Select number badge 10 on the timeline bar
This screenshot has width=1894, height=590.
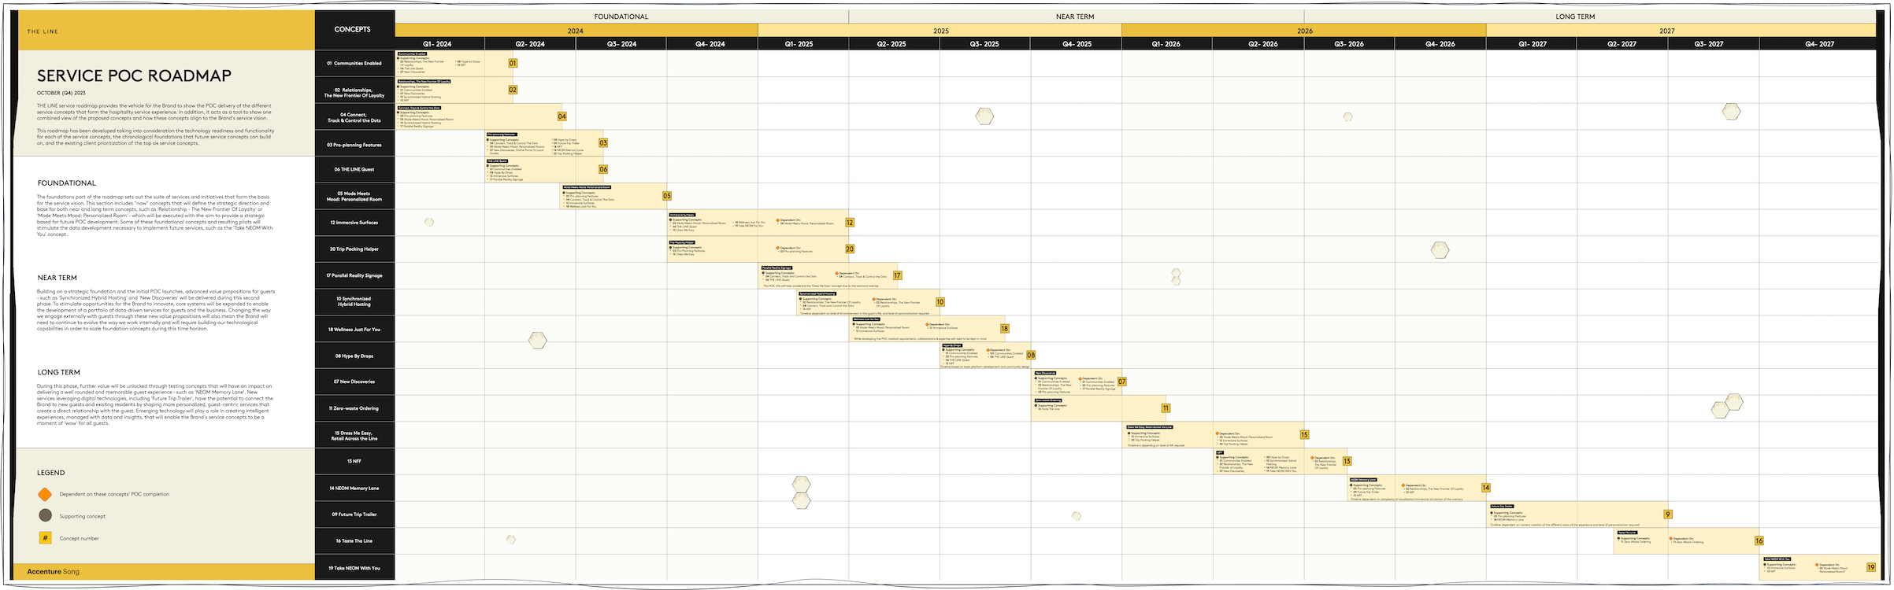(940, 302)
